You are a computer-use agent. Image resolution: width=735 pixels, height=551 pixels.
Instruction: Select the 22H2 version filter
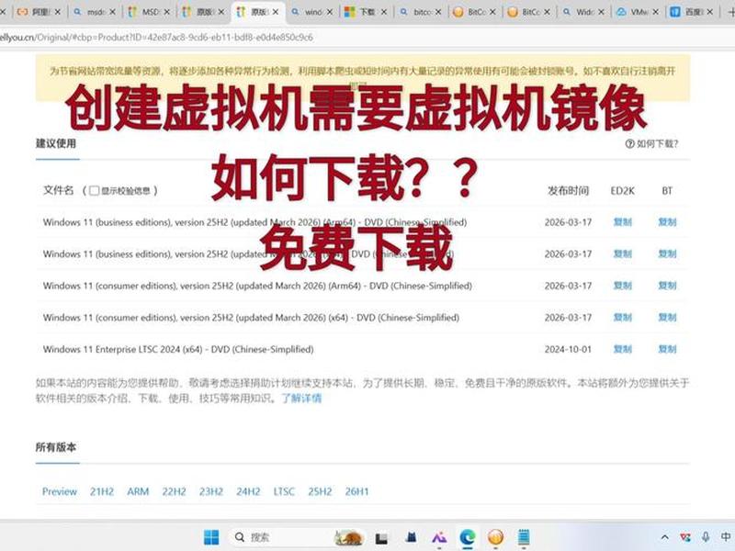pyautogui.click(x=174, y=491)
